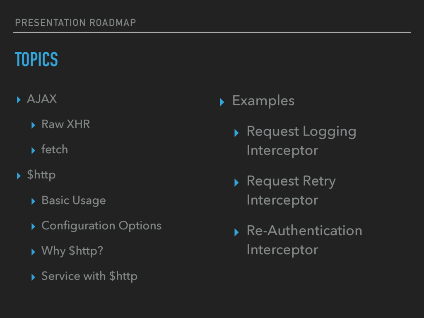Viewport: 424px width, 318px height.
Task: Select the TOPICS heading
Action: (36, 59)
